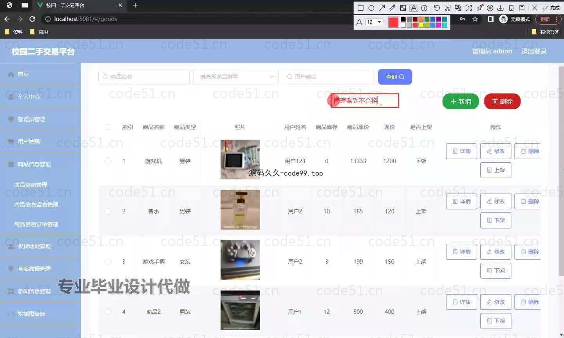Select the arrow annotation tool
The width and height of the screenshot is (564, 338).
pyautogui.click(x=382, y=8)
